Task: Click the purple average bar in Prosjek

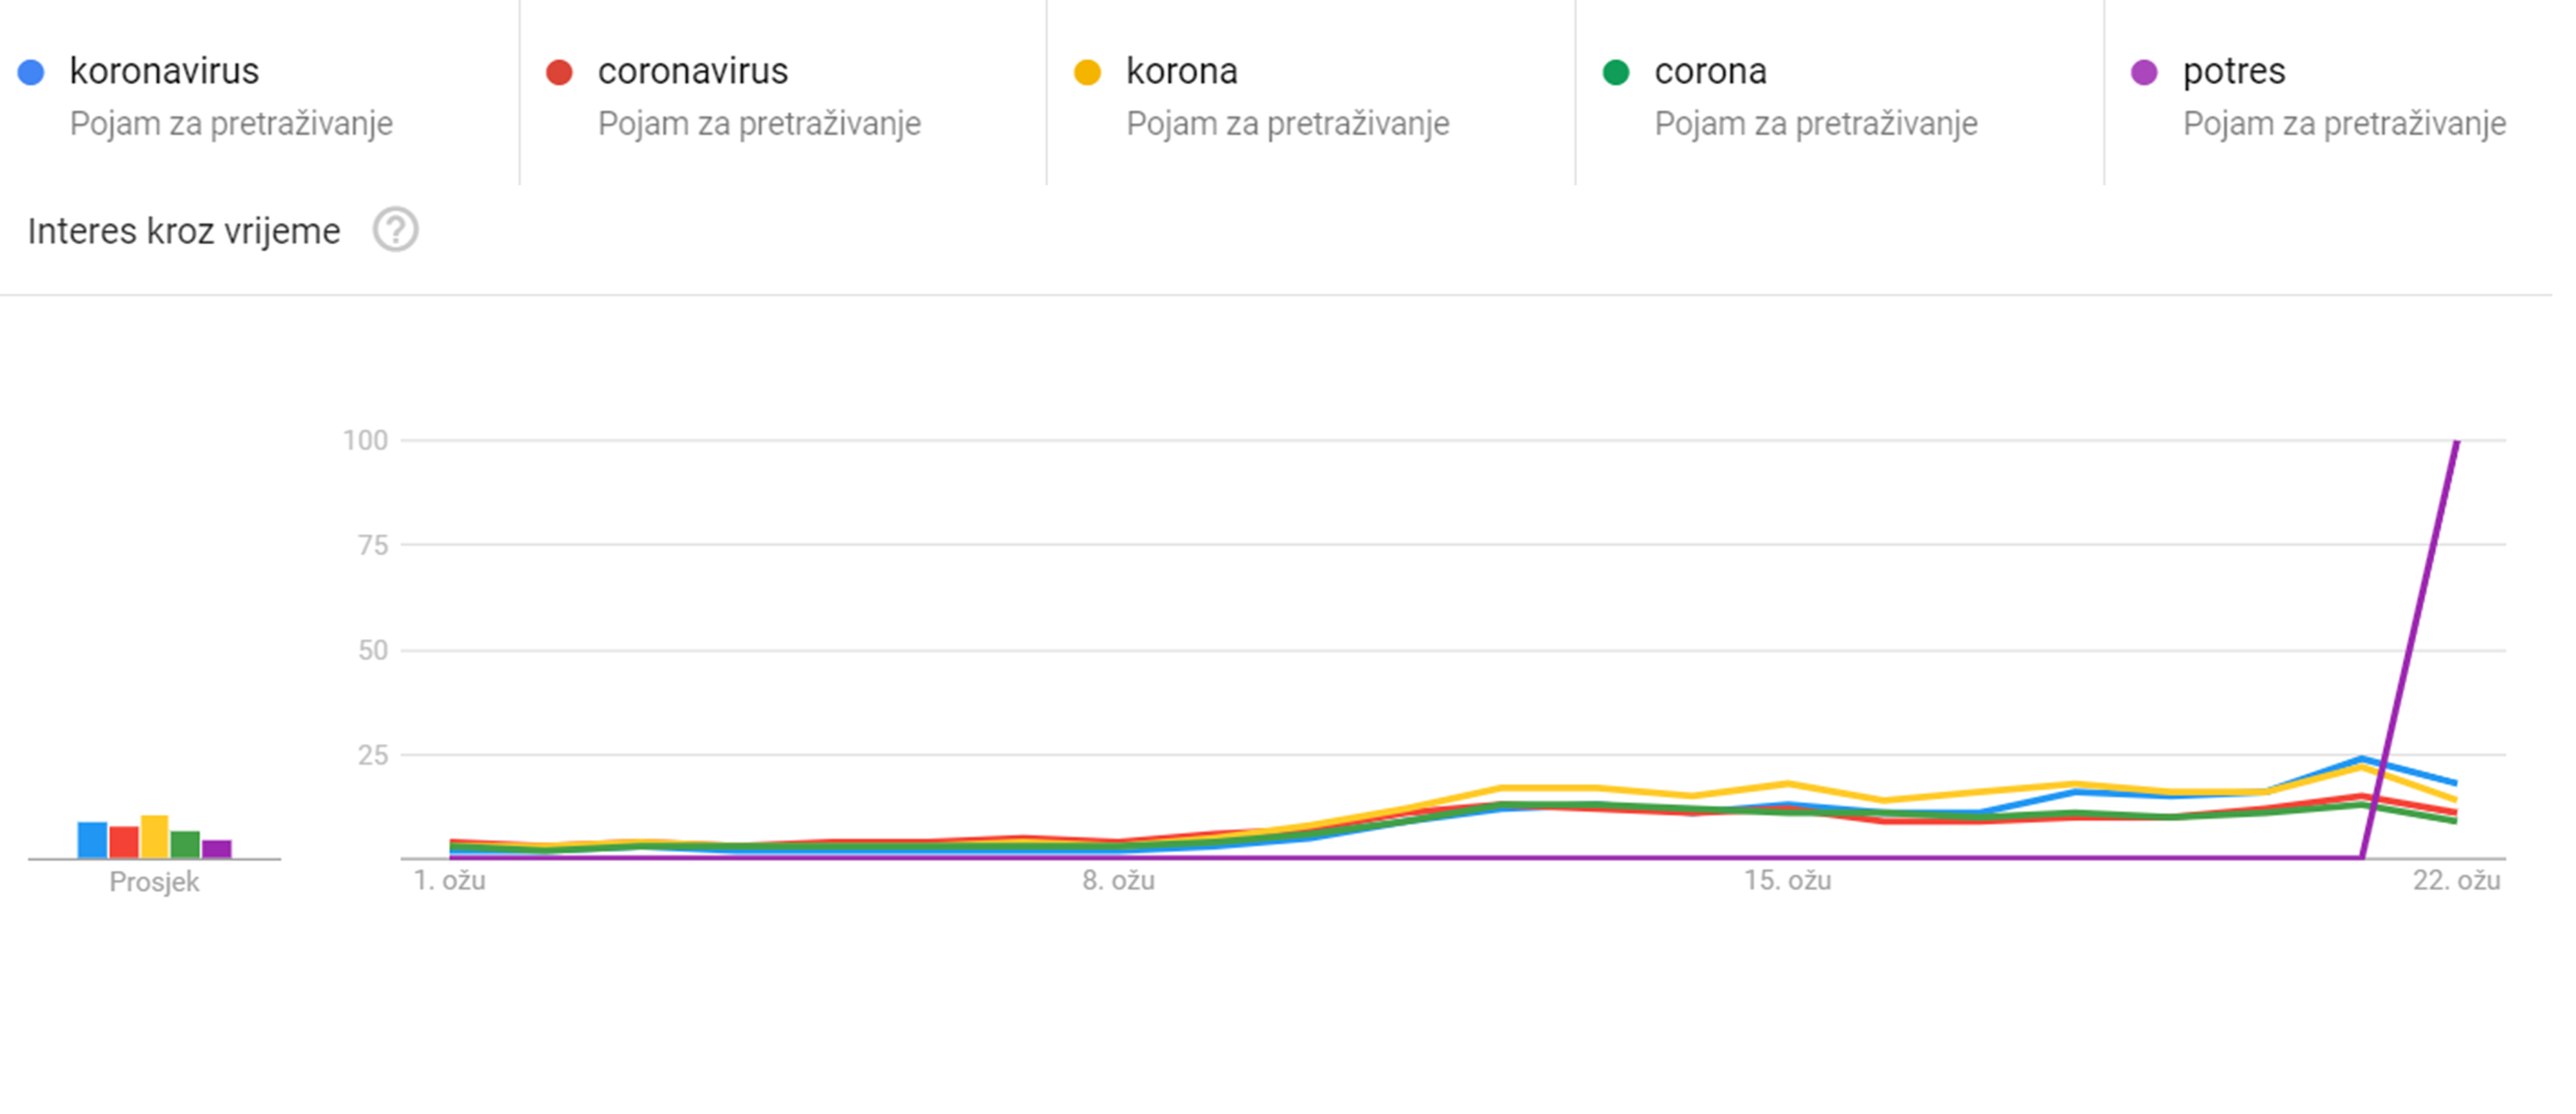Action: click(x=216, y=849)
